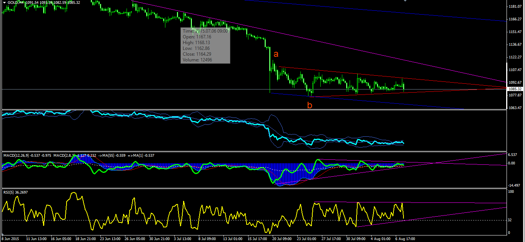
Task: Click the 0.00 MACD scale value
Action: pyautogui.click(x=512, y=163)
